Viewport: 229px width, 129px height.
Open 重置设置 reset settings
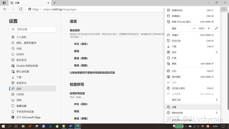click(33, 106)
